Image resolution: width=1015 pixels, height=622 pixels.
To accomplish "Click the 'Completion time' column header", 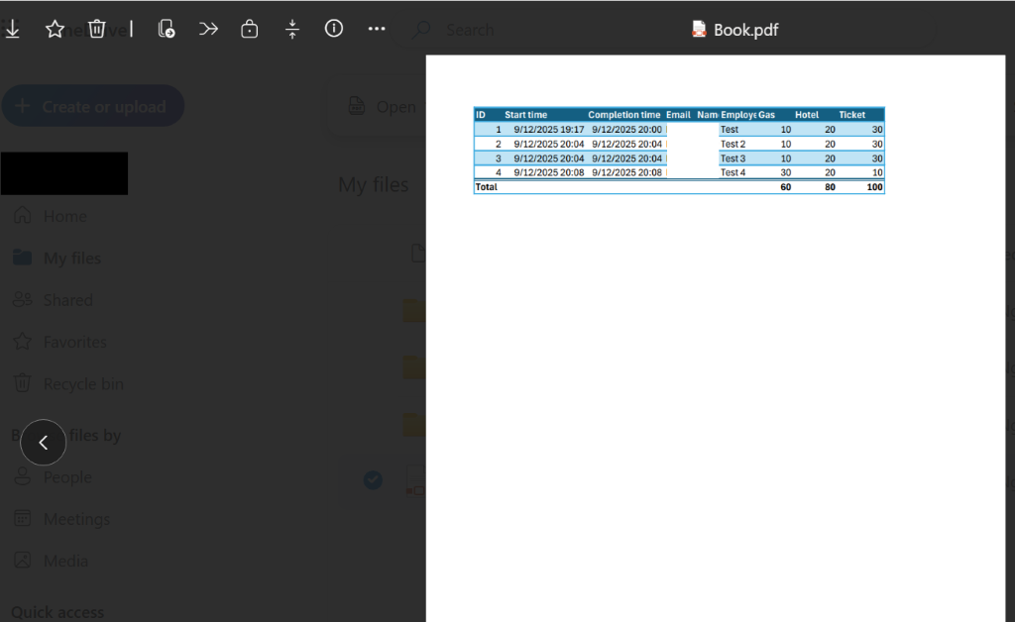I will coord(624,115).
